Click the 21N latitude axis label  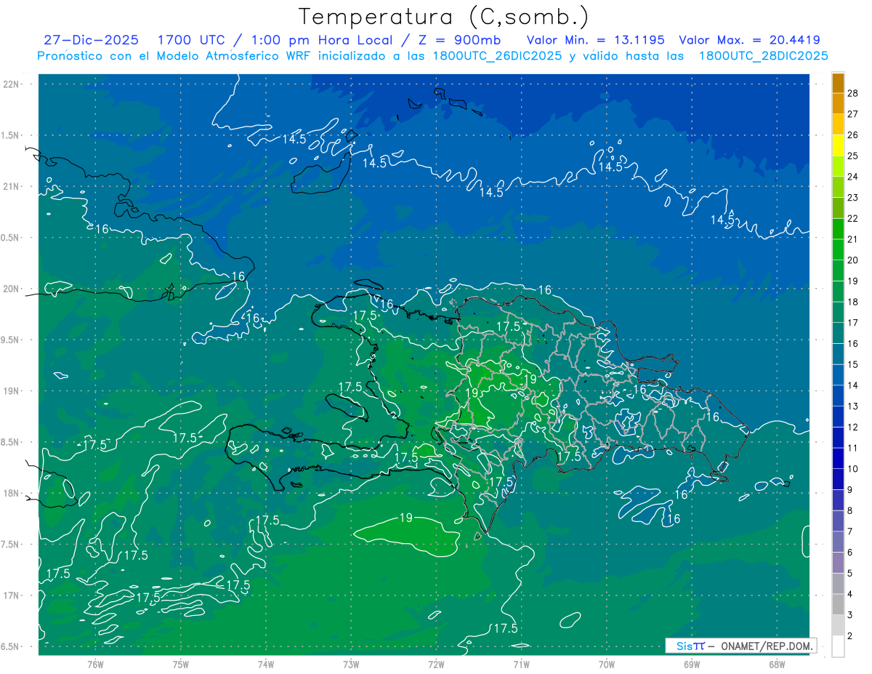pos(12,186)
